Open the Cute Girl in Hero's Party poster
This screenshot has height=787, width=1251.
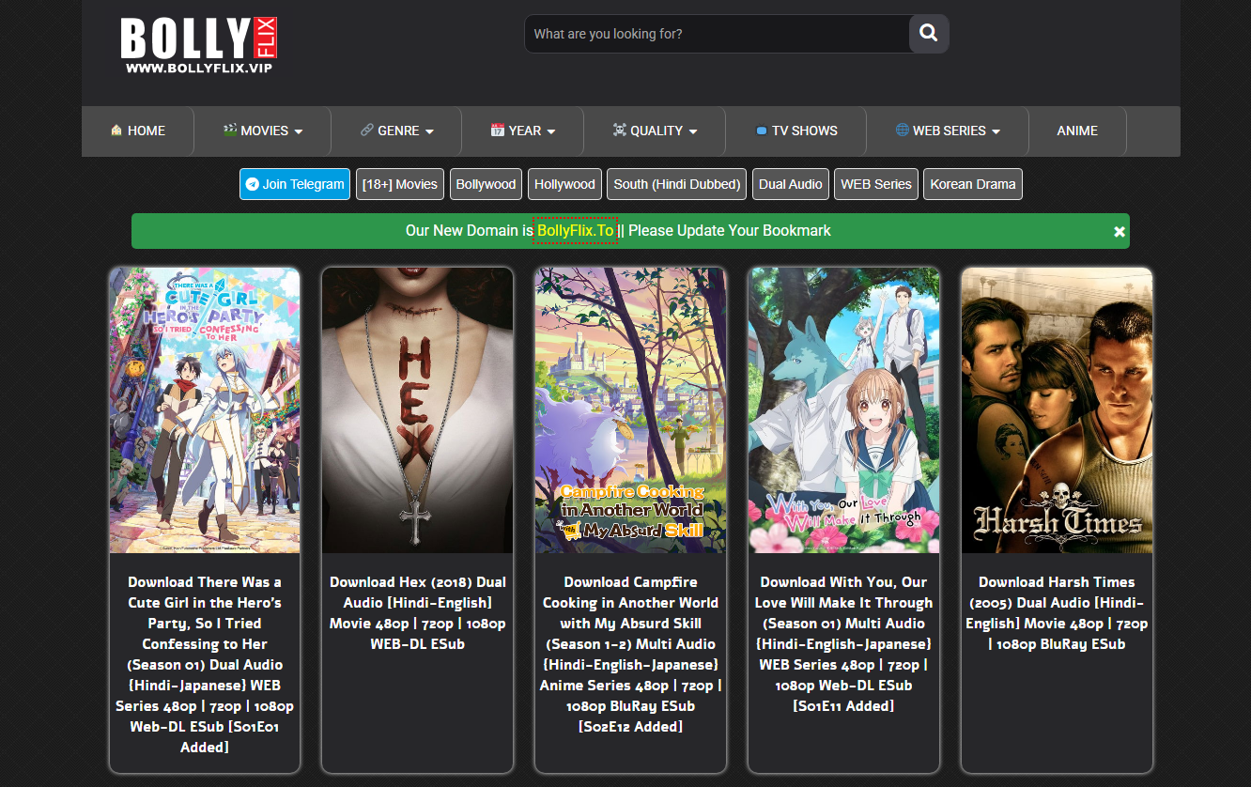point(205,410)
